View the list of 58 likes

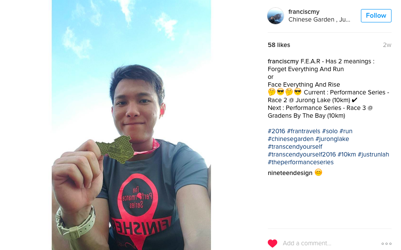tap(279, 45)
